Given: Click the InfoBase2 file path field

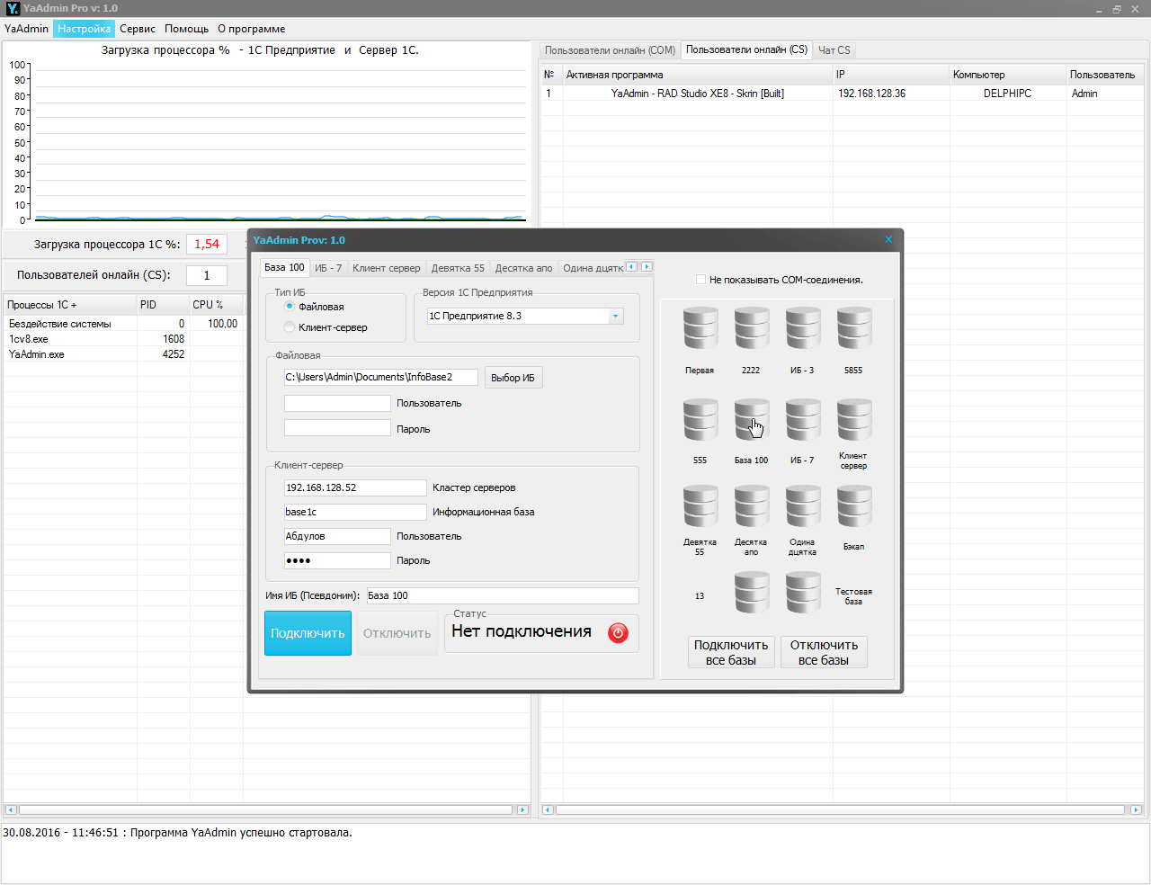Looking at the screenshot, I should (381, 377).
